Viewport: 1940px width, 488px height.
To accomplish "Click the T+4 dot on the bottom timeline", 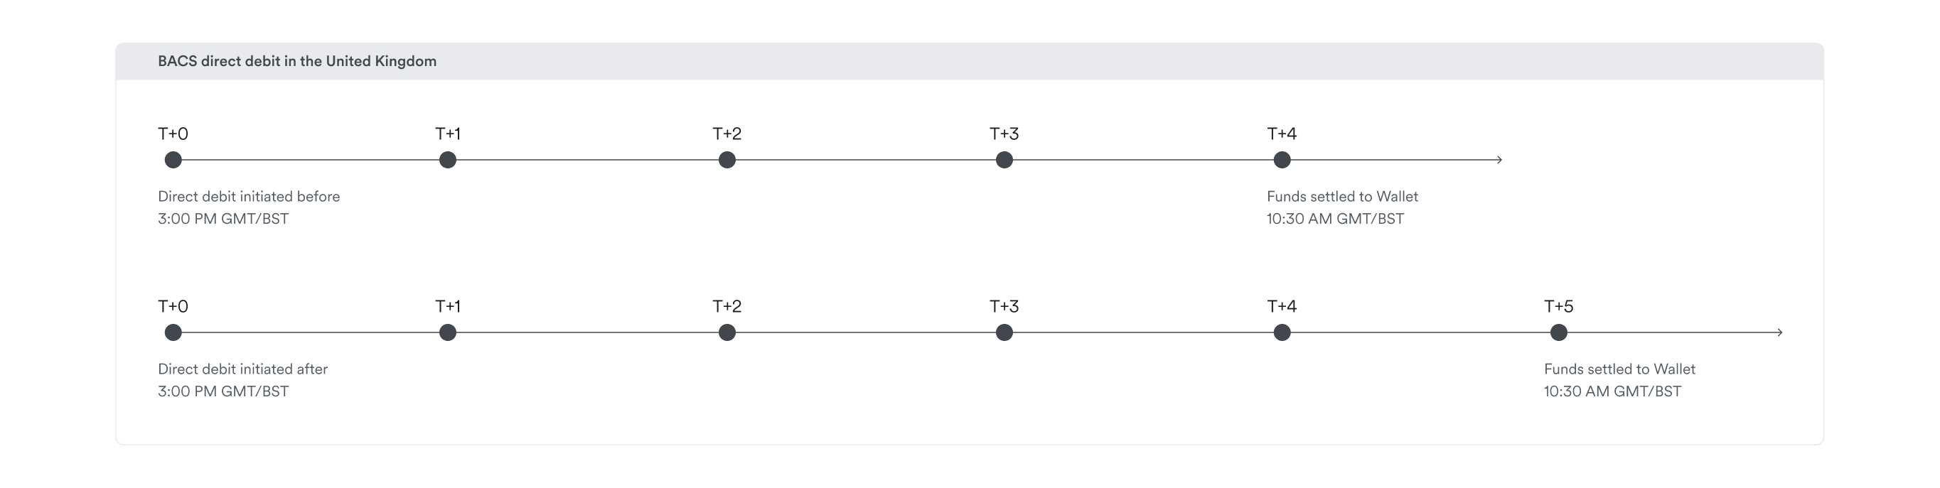I will point(1282,332).
